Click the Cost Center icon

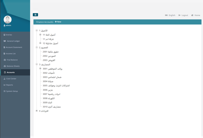pyautogui.click(x=5, y=79)
